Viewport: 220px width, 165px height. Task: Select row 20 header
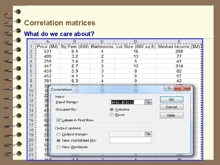pos(31,140)
